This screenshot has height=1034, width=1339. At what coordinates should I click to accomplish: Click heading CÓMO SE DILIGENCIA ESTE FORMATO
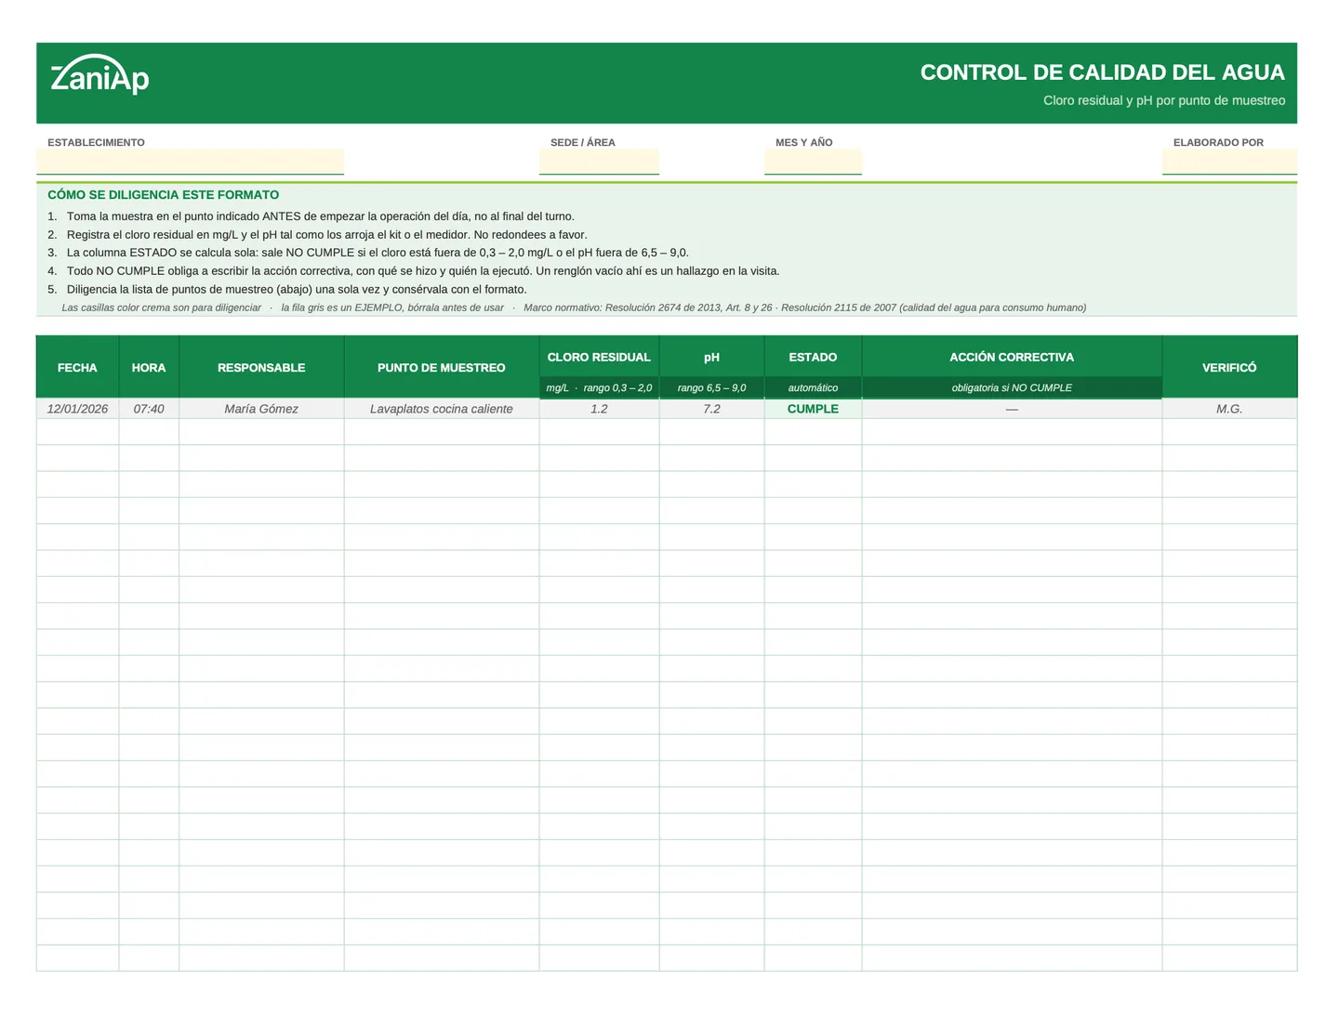[164, 195]
